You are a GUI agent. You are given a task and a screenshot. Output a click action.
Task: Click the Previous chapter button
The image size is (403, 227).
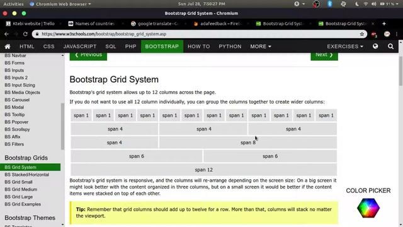pyautogui.click(x=88, y=56)
